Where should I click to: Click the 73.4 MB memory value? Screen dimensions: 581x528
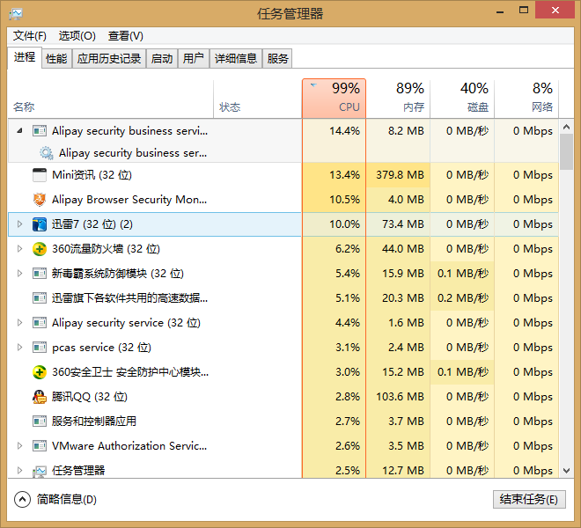pyautogui.click(x=403, y=224)
